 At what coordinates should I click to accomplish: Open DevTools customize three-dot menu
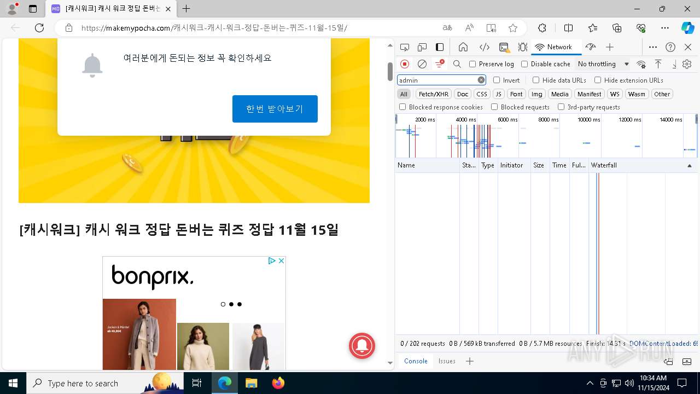[x=653, y=47]
